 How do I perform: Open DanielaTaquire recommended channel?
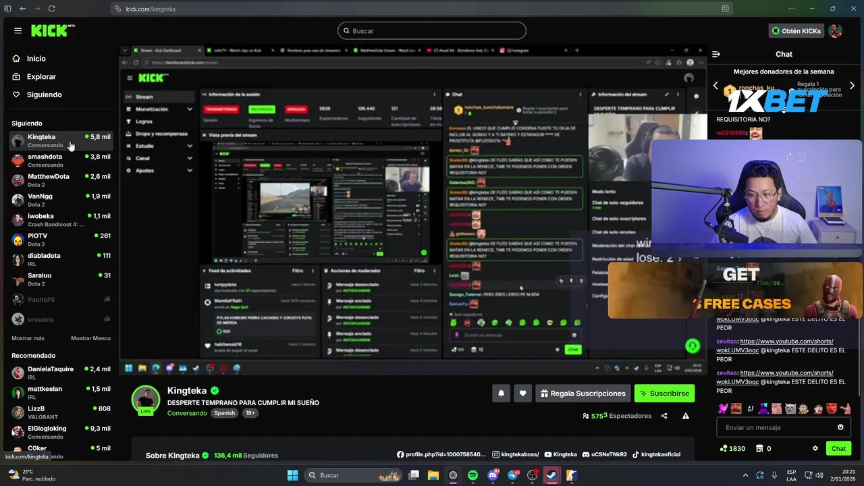coord(61,373)
